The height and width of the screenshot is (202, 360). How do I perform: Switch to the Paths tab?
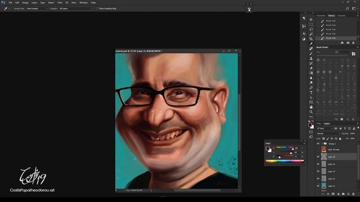(x=319, y=123)
